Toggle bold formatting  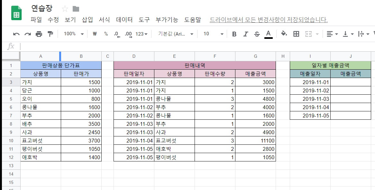click(234, 34)
